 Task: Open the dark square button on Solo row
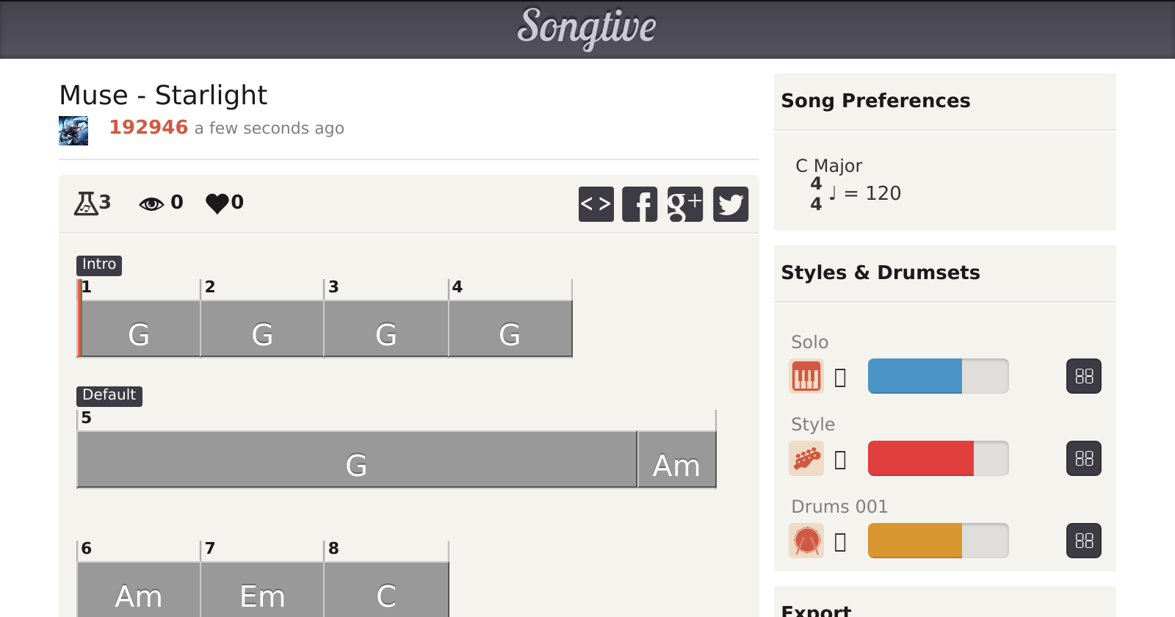1083,376
